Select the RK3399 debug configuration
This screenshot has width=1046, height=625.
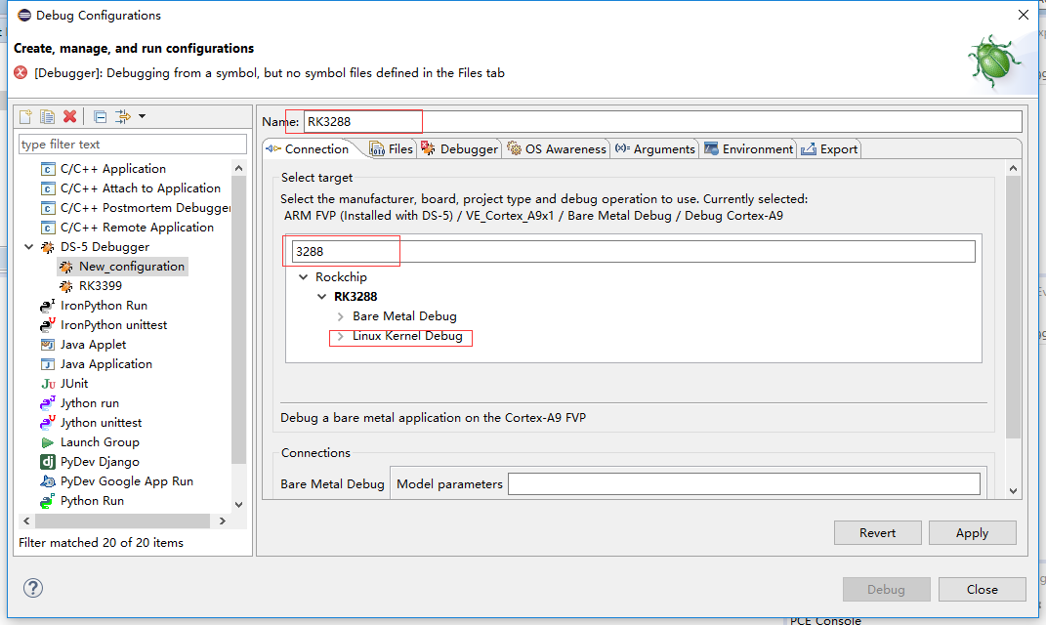[100, 285]
